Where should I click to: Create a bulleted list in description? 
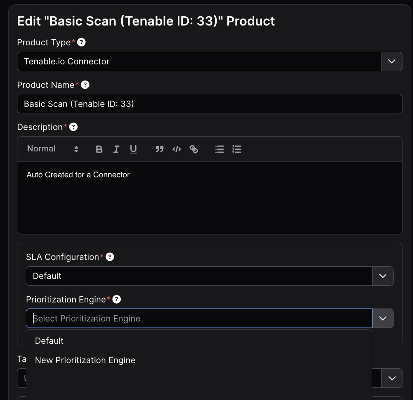(219, 149)
